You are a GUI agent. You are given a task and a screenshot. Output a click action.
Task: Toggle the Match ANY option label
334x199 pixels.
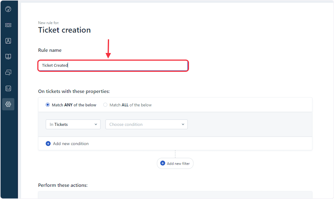[74, 105]
